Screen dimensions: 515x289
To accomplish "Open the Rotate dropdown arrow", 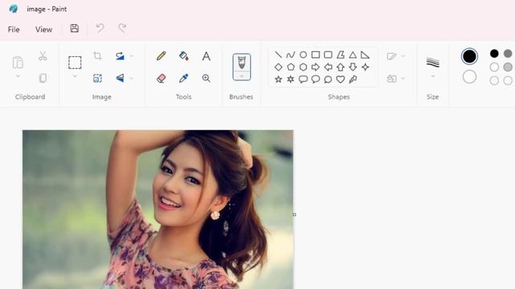I will click(x=131, y=56).
